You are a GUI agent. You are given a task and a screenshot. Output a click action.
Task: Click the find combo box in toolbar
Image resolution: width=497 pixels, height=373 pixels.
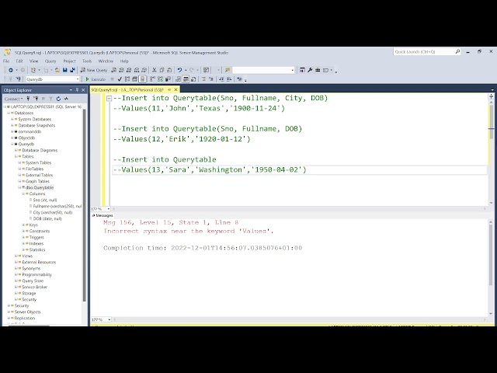coord(263,70)
